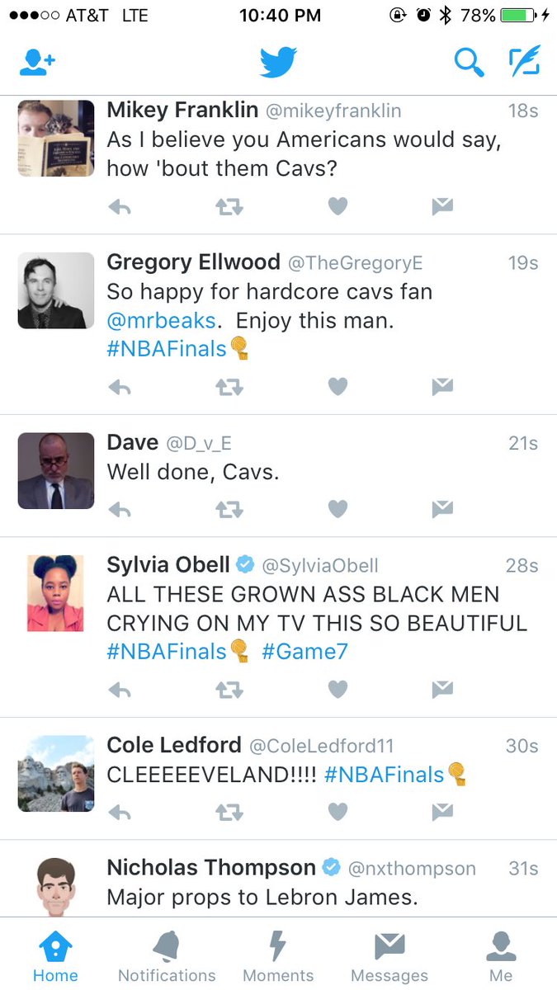
Task: Like Dave's 'Well done, Cavs' tweet
Action: click(x=338, y=510)
